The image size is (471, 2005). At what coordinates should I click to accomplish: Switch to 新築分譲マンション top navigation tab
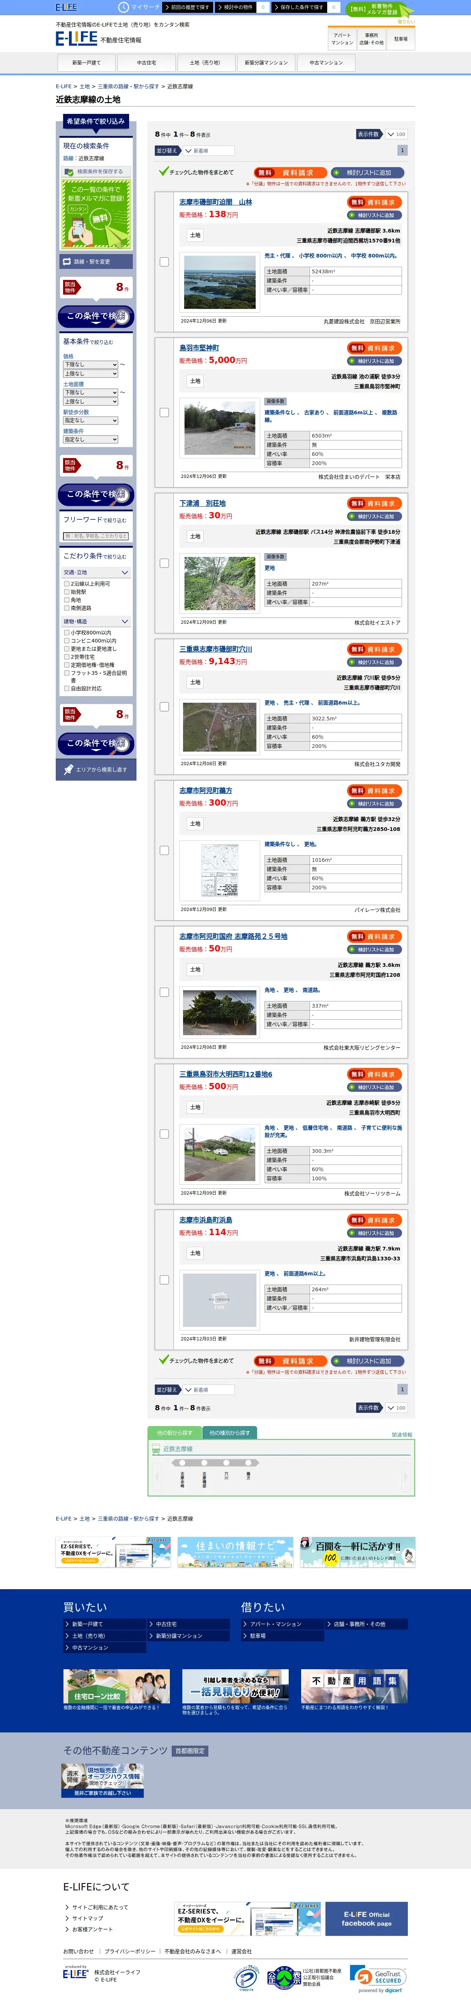point(266,62)
